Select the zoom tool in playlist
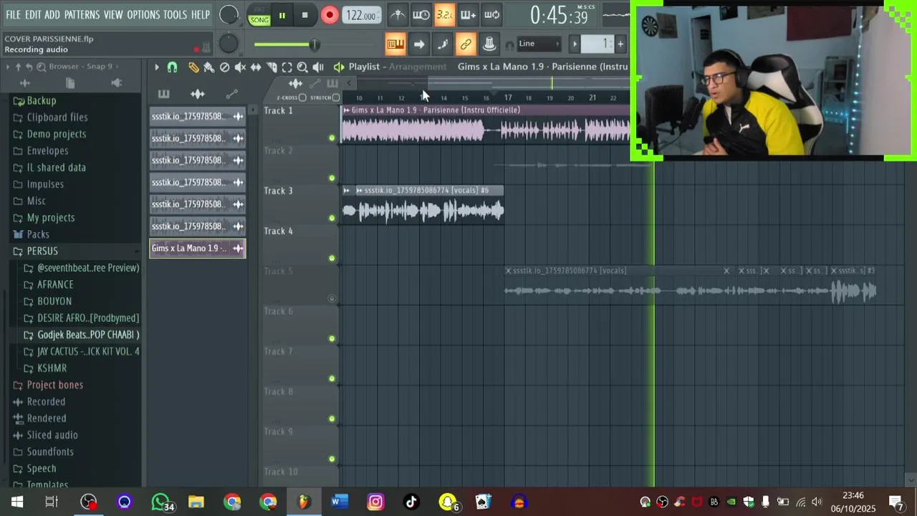 click(x=302, y=67)
